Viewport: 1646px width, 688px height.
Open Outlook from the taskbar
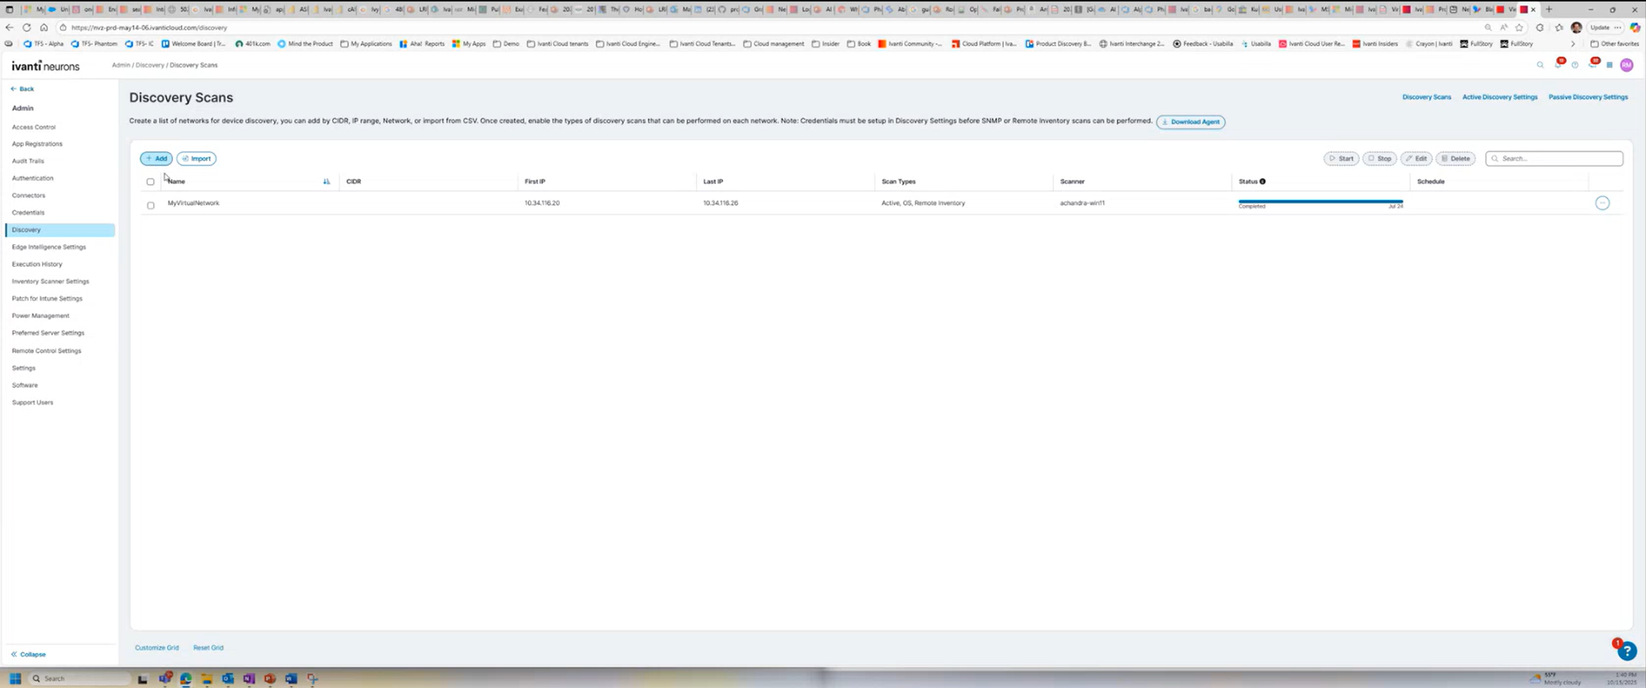(x=228, y=678)
